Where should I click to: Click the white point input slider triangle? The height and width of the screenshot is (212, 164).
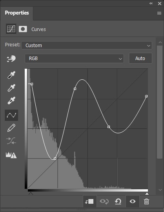click(147, 194)
